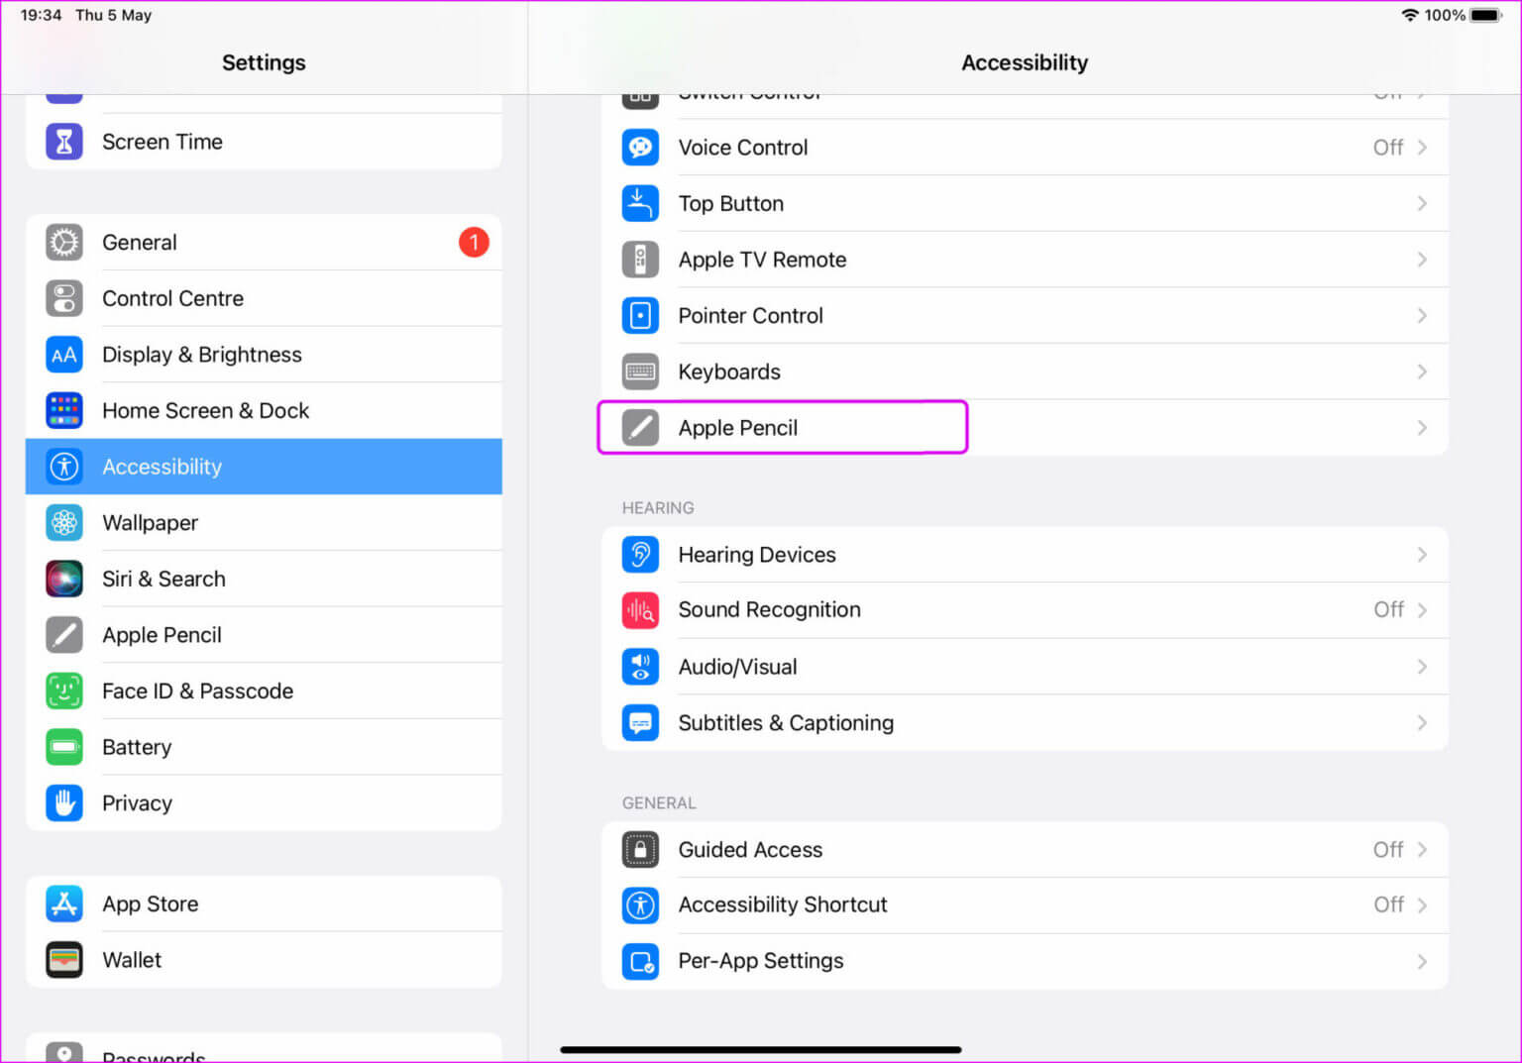The height and width of the screenshot is (1063, 1522).
Task: Select General in the sidebar
Action: [264, 242]
